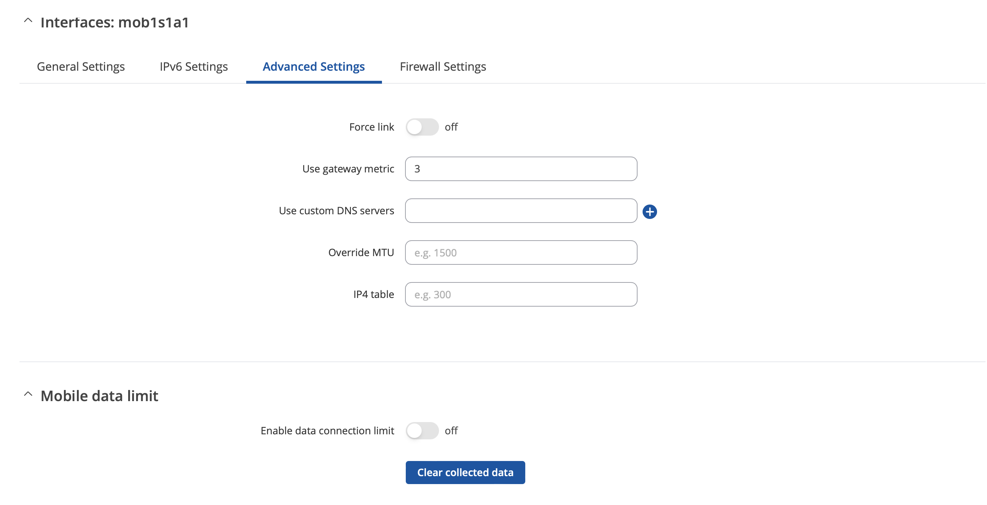Click the IP4 table input field
The width and height of the screenshot is (987, 505).
coord(521,294)
